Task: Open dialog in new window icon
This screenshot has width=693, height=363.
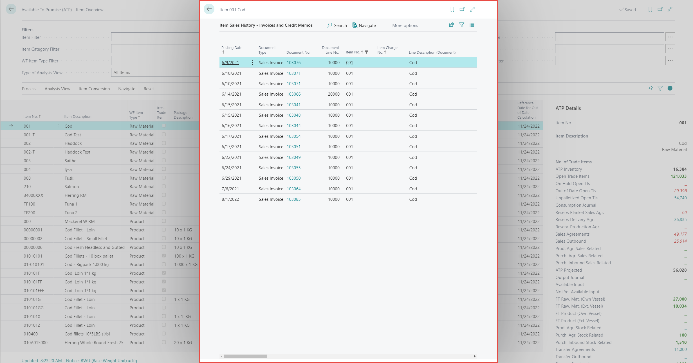Action: pos(462,9)
